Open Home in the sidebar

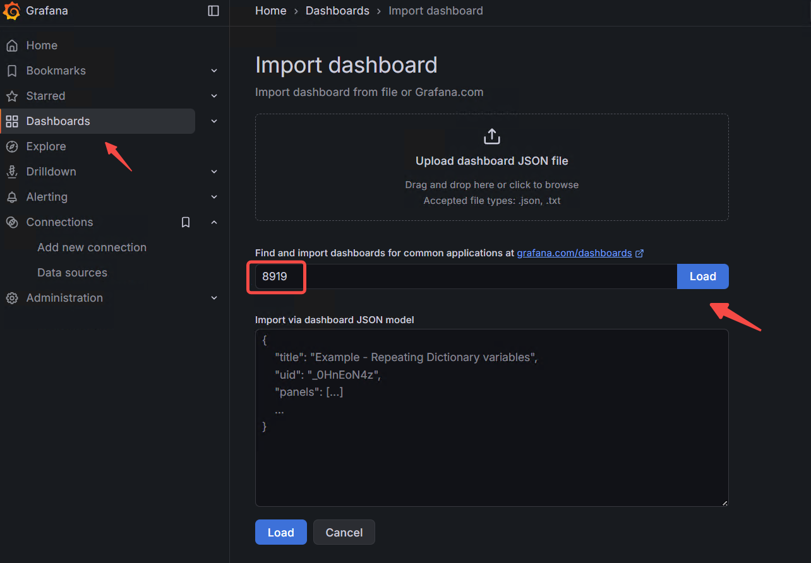coord(42,45)
